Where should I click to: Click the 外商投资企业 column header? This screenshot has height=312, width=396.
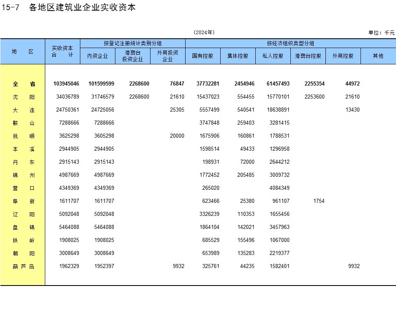tap(168, 56)
